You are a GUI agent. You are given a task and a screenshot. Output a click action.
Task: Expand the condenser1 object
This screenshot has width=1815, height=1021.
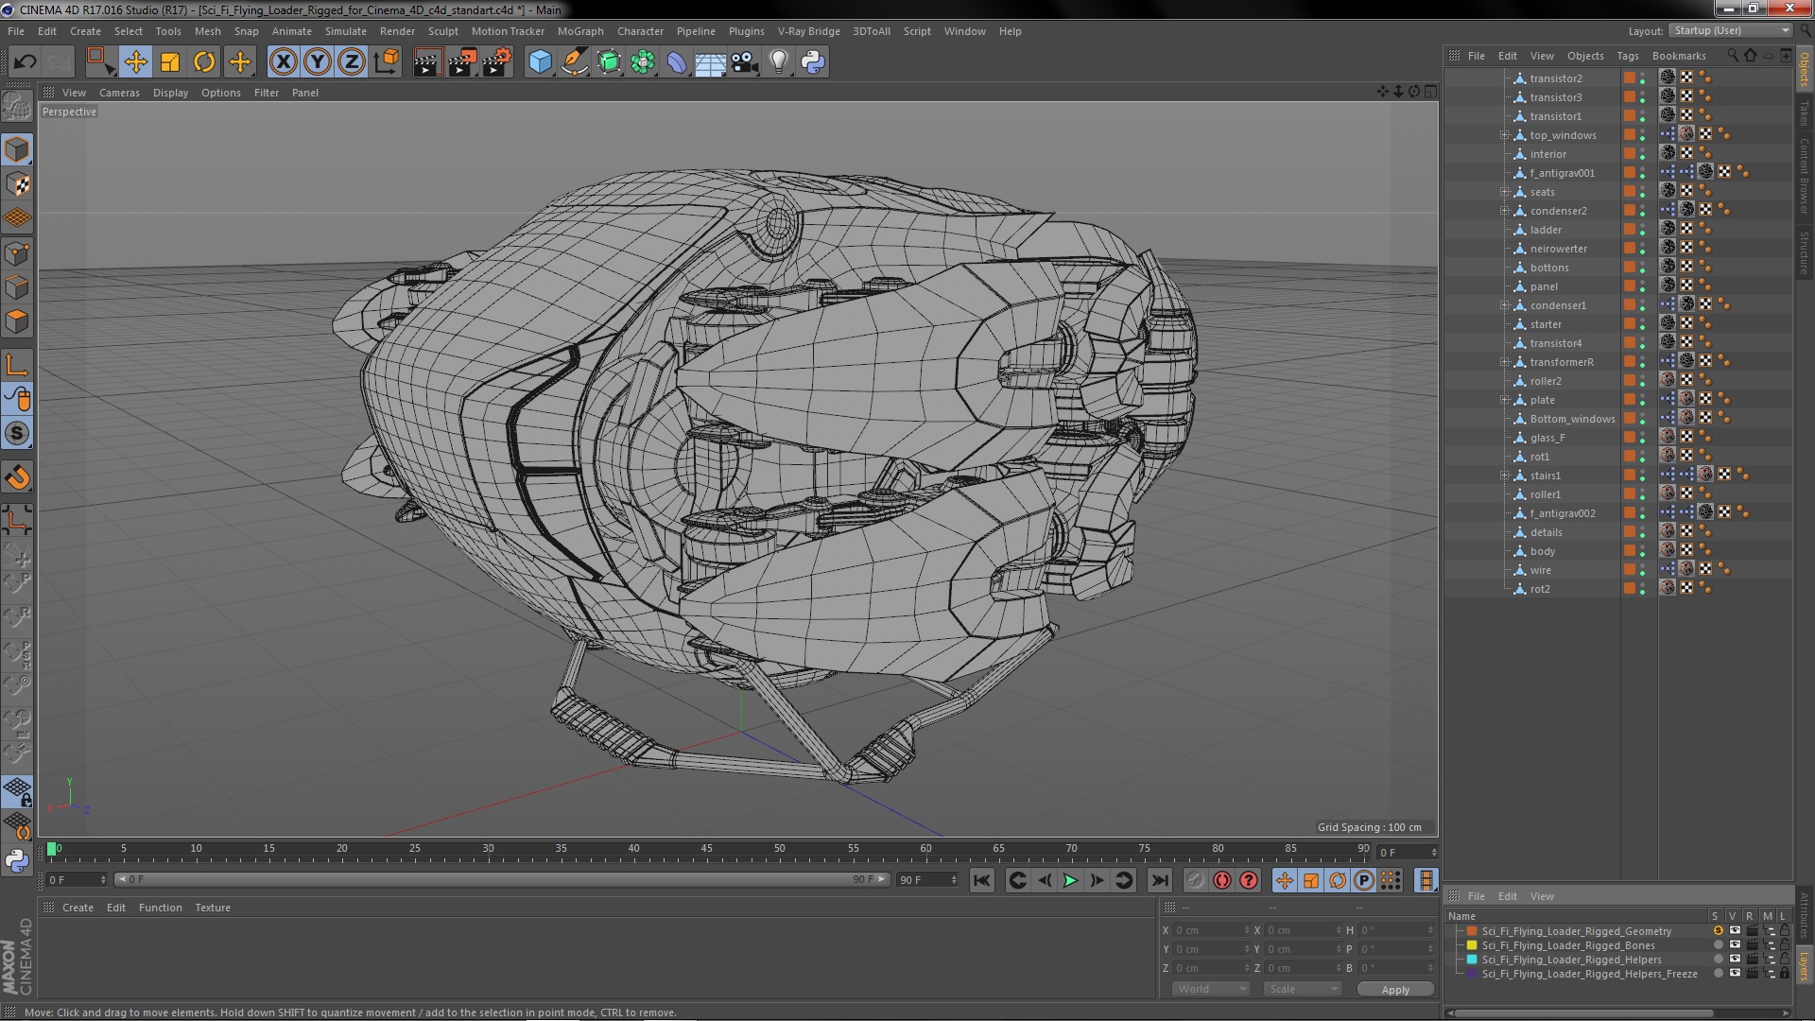click(1505, 305)
